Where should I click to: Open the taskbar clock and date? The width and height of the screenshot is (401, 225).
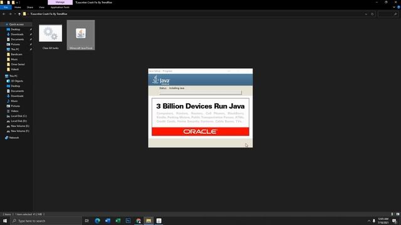tap(383, 221)
